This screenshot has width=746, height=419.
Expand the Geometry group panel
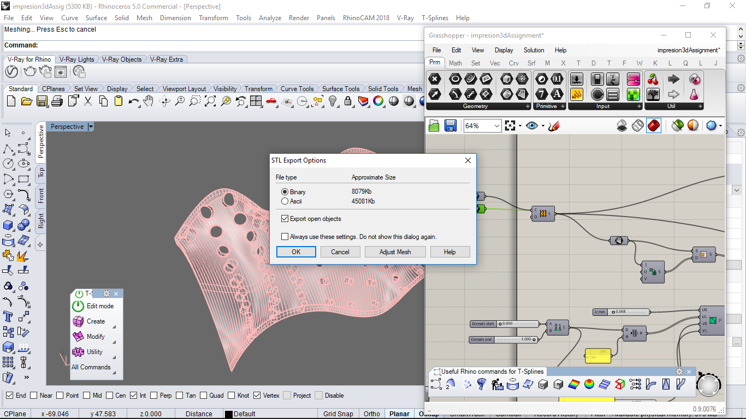click(x=528, y=106)
